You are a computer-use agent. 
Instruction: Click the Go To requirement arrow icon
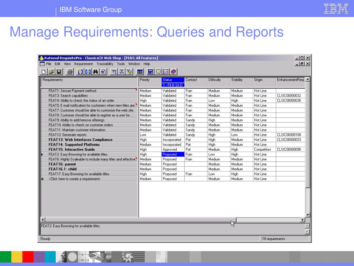click(x=103, y=72)
